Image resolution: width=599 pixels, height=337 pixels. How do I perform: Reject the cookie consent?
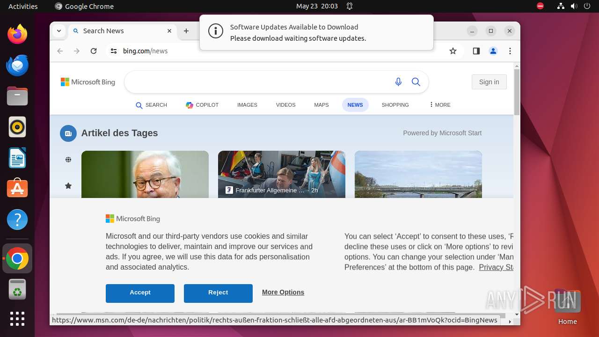point(218,293)
